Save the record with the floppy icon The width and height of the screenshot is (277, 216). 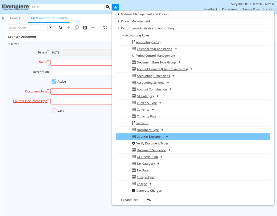click(85, 28)
